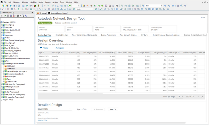This screenshot has height=125, width=209.
Task: Click the yellow Help question mark icon
Action: (39, 6)
